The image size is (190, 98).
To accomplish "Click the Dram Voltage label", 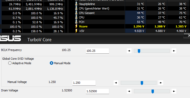I will coord(9,90).
